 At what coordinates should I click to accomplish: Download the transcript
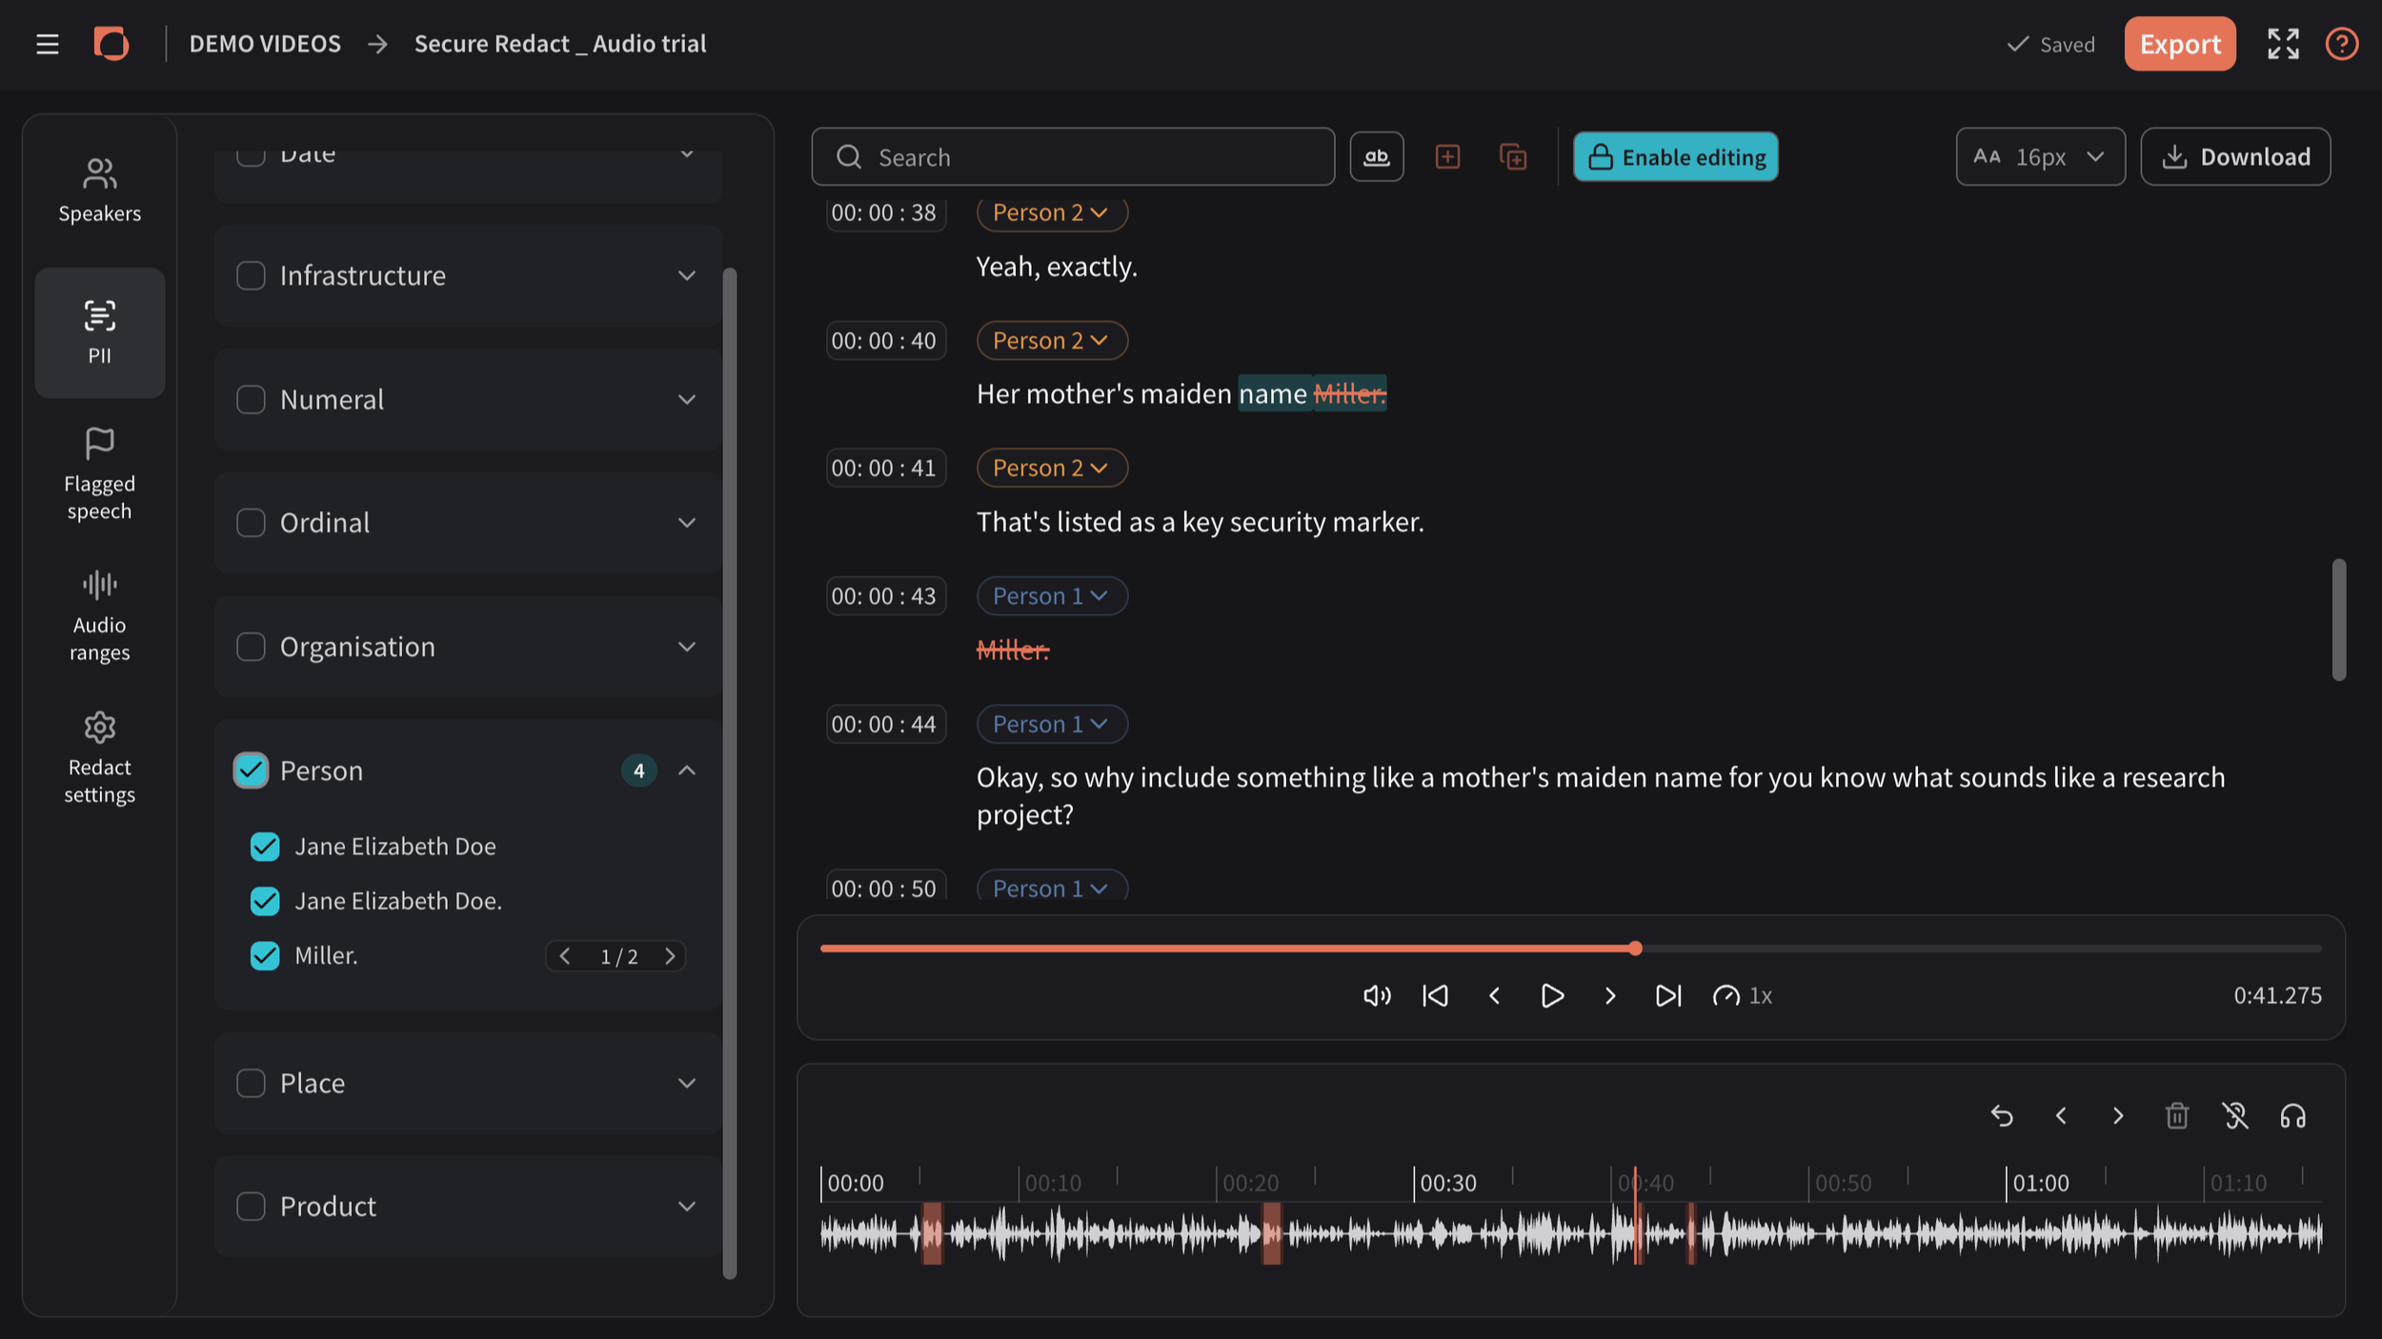point(2235,157)
